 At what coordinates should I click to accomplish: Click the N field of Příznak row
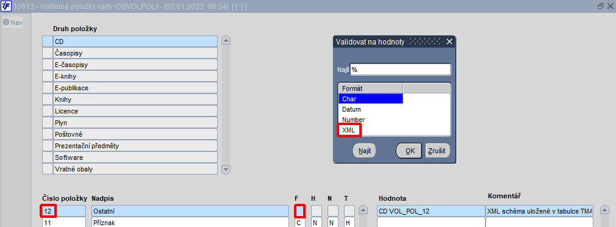coord(333,223)
